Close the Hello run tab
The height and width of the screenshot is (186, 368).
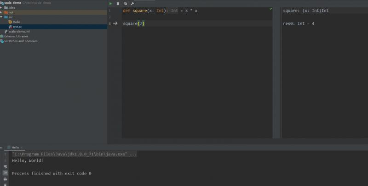click(22, 148)
